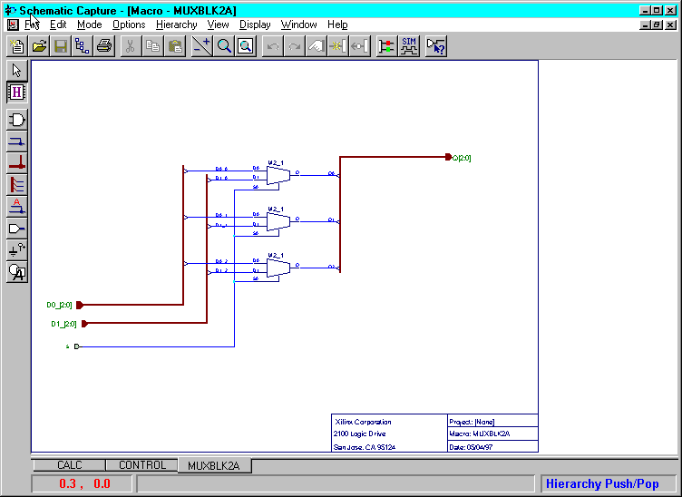Click the open file folder icon
Viewport: 682px width, 497px height.
[40, 45]
